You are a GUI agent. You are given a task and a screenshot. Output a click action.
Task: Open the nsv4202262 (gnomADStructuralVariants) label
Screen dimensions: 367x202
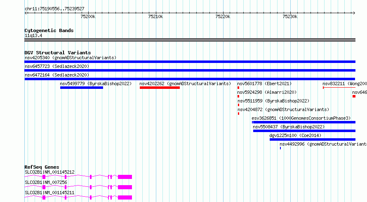pos(185,84)
